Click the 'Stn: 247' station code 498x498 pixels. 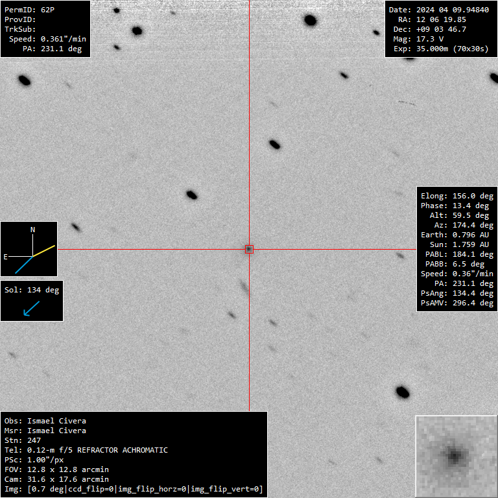tap(23, 440)
